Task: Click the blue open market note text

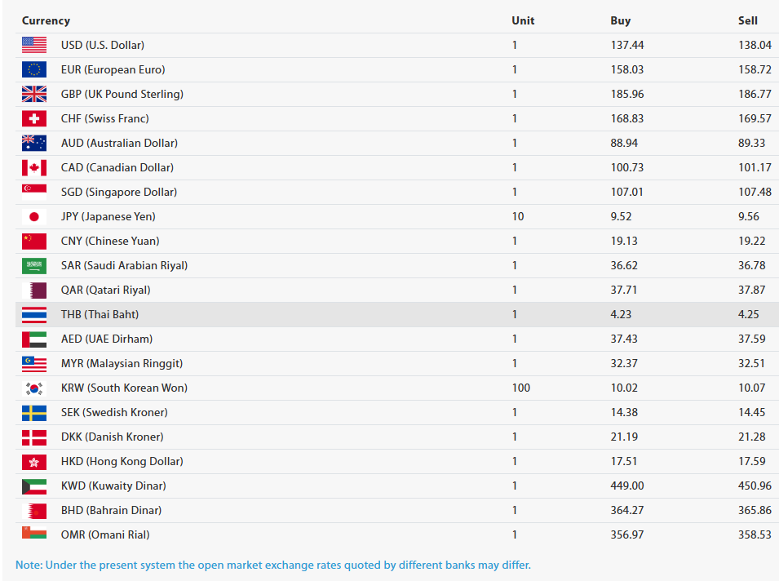Action: pos(273,565)
